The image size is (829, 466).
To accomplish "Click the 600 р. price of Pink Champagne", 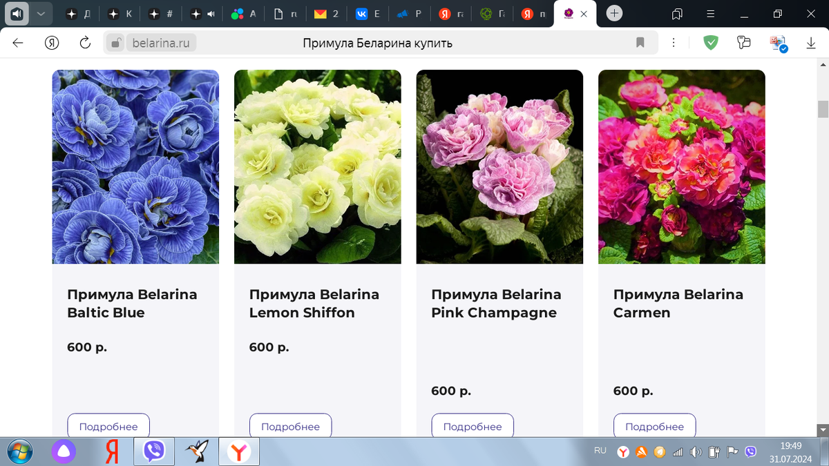I will pos(451,391).
